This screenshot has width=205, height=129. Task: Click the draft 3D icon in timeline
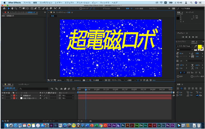(57, 89)
